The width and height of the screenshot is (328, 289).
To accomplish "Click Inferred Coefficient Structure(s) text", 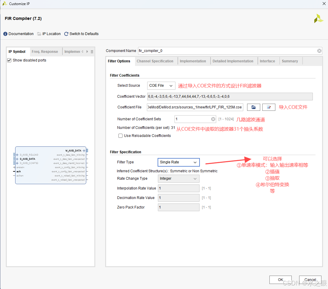I will (x=167, y=171).
